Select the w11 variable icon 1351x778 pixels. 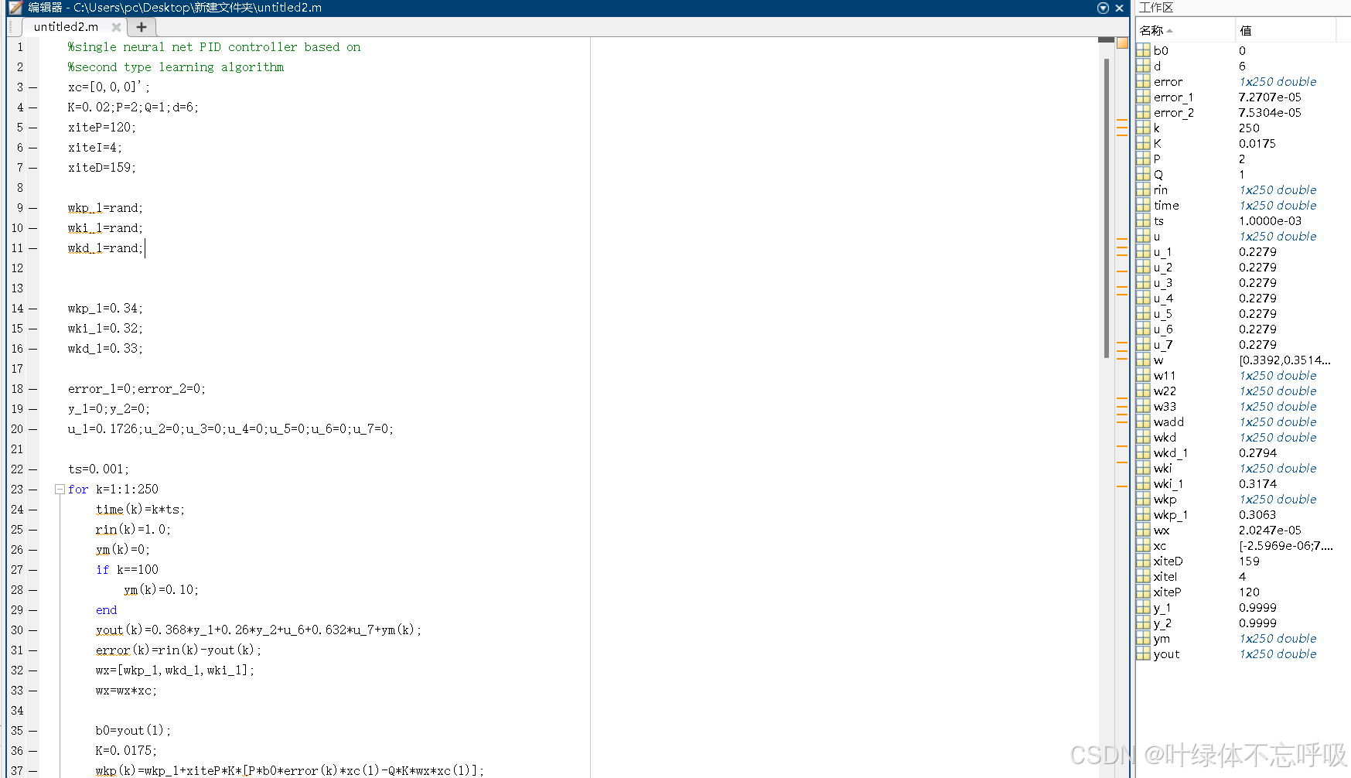tap(1143, 375)
